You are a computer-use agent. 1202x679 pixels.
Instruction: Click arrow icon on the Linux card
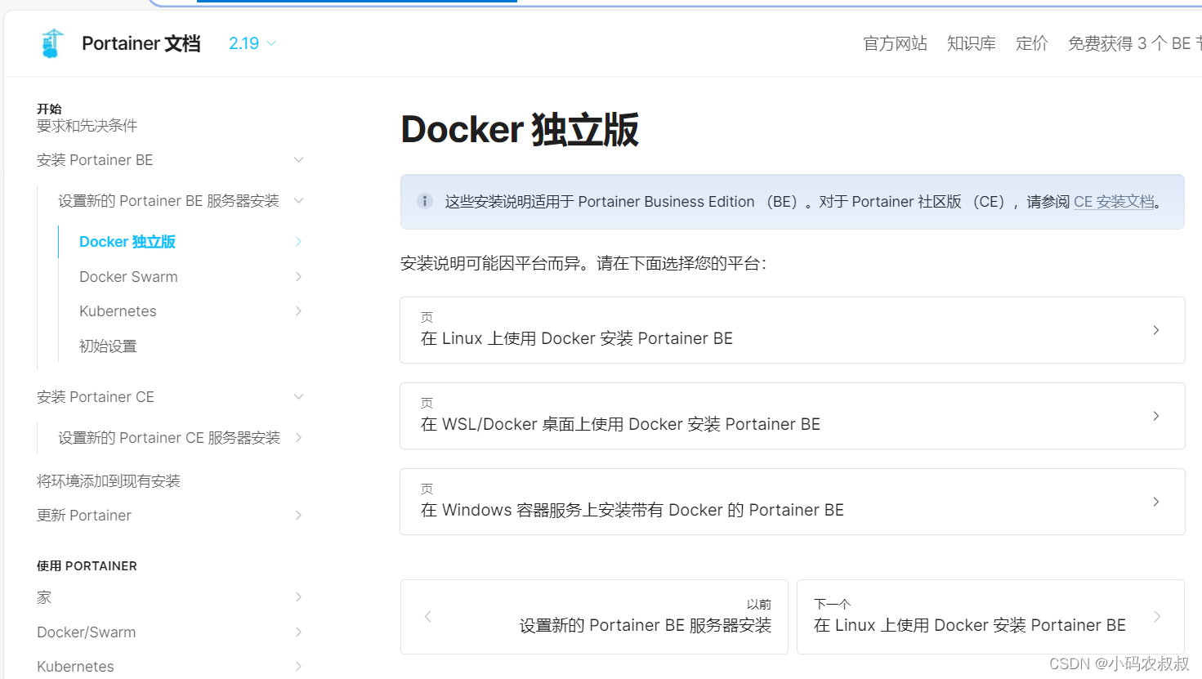coord(1155,330)
